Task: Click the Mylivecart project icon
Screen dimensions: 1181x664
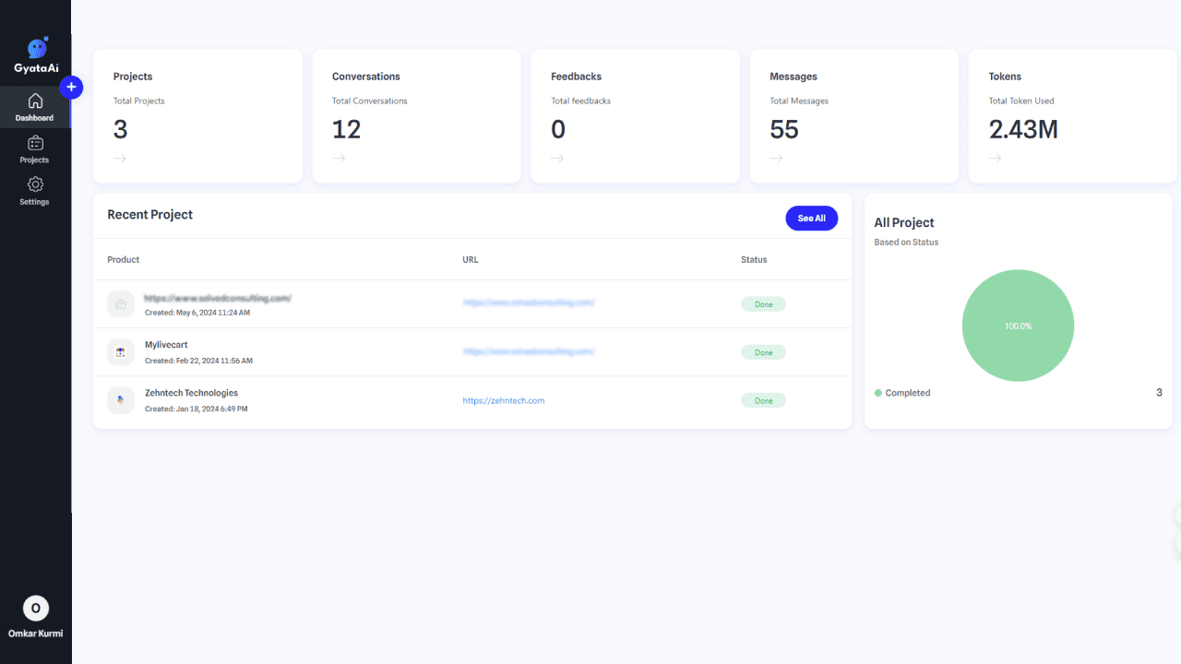Action: click(x=121, y=352)
